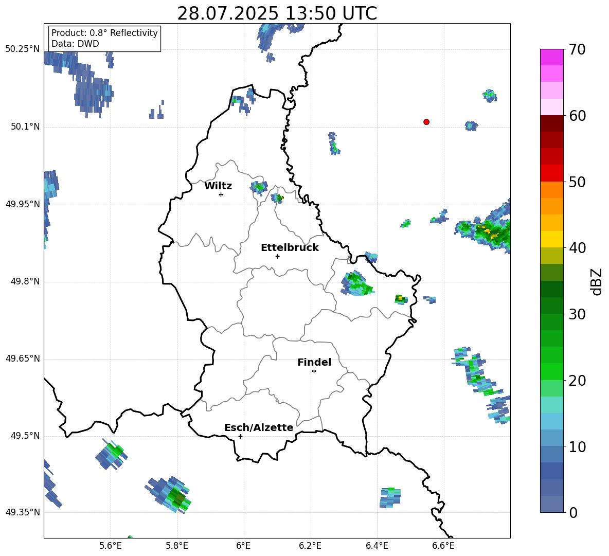Click the 5.6°E longitude label
The image size is (609, 556).
click(110, 546)
